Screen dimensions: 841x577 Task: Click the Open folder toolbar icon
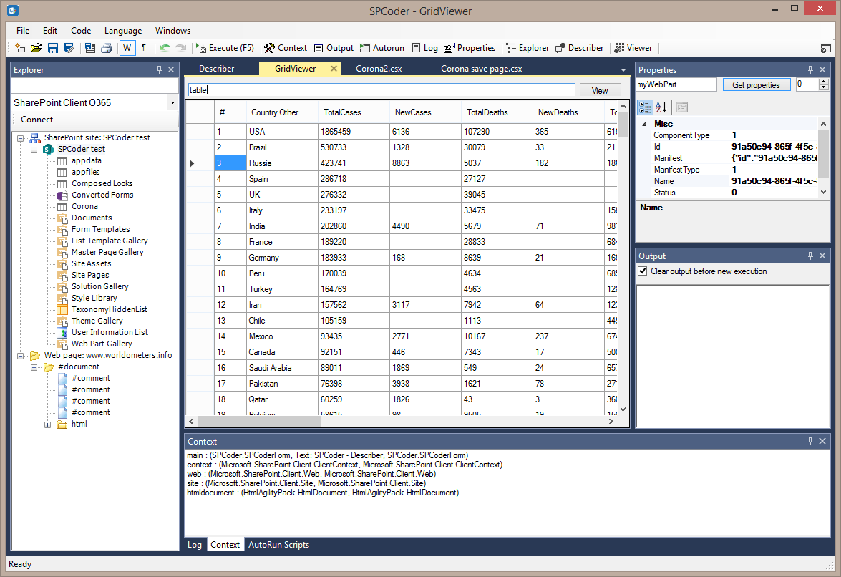[x=36, y=48]
